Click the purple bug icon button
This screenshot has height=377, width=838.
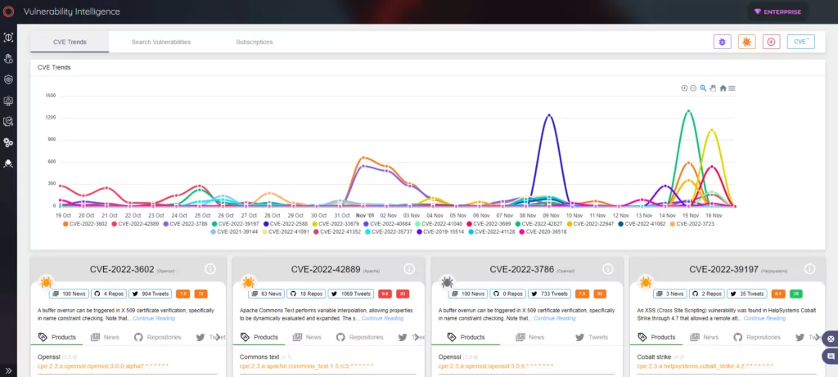coord(722,42)
